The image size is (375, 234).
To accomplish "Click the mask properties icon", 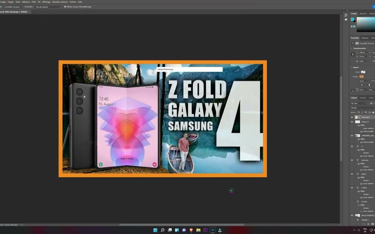I will [x=357, y=43].
